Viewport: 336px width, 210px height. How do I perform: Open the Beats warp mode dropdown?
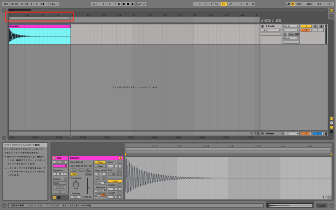tap(100, 183)
